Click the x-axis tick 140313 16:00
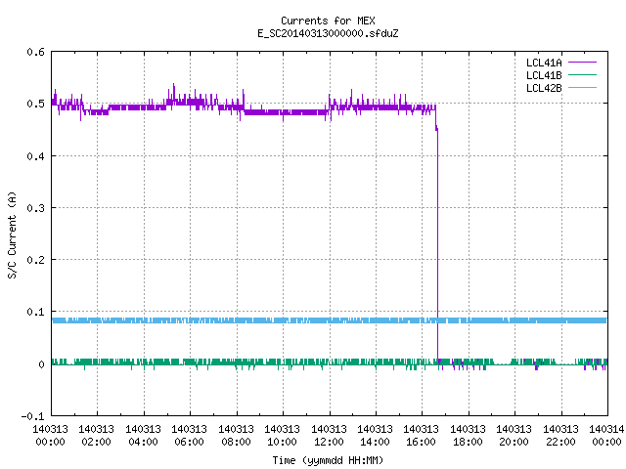The width and height of the screenshot is (626, 469). (421, 436)
